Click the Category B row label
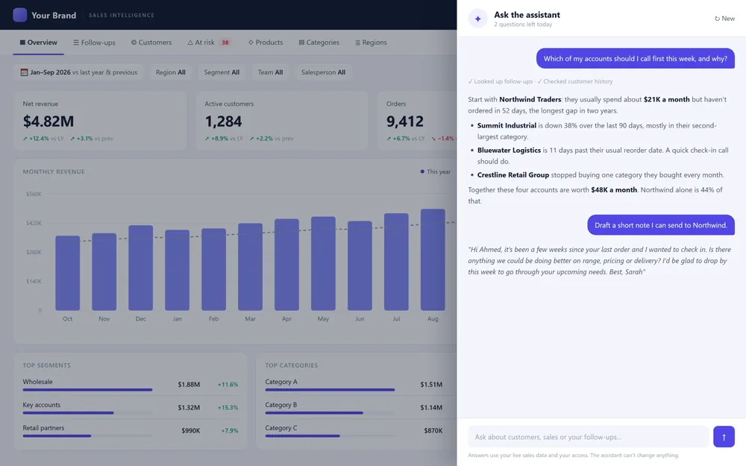 tap(280, 405)
